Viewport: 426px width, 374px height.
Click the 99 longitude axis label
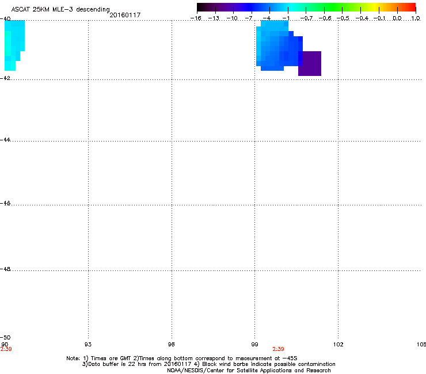click(254, 345)
